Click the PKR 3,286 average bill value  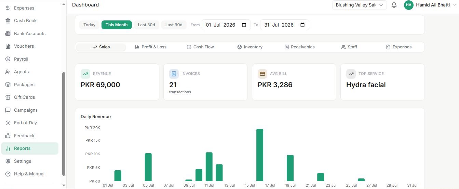[x=275, y=85]
